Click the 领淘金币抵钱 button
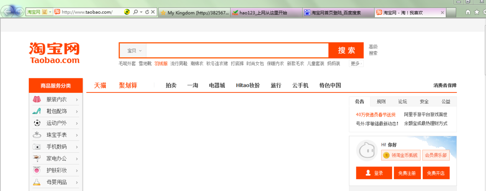Viewport: 486px width, 191px height. pyautogui.click(x=401, y=155)
